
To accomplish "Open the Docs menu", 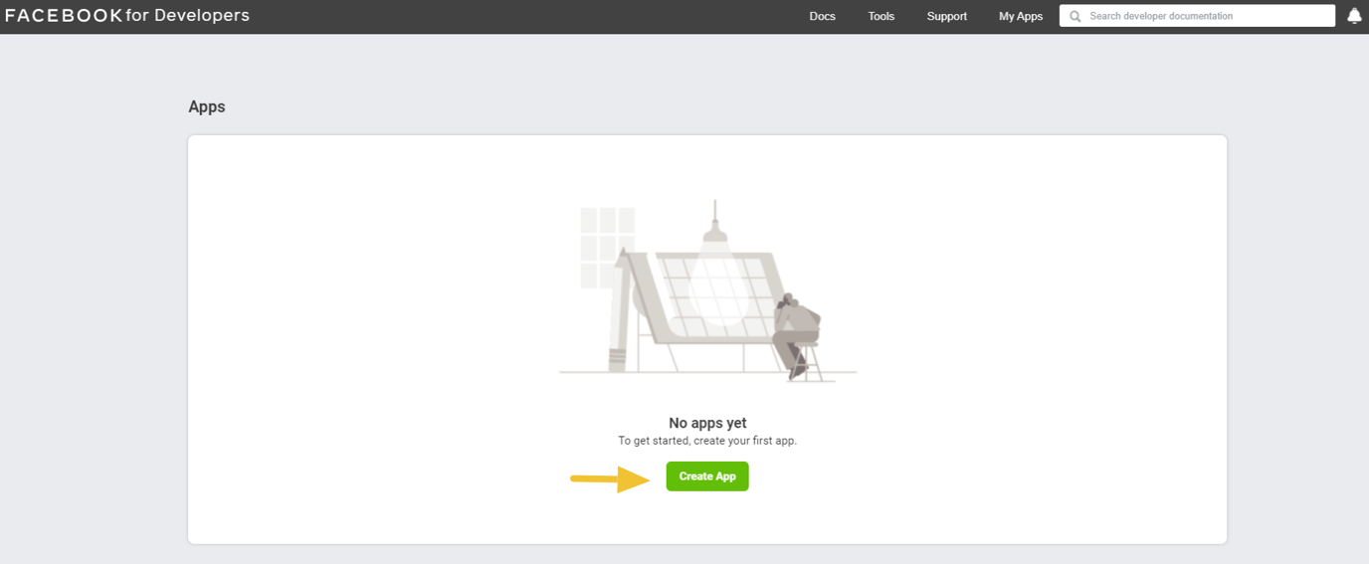I will tap(822, 17).
